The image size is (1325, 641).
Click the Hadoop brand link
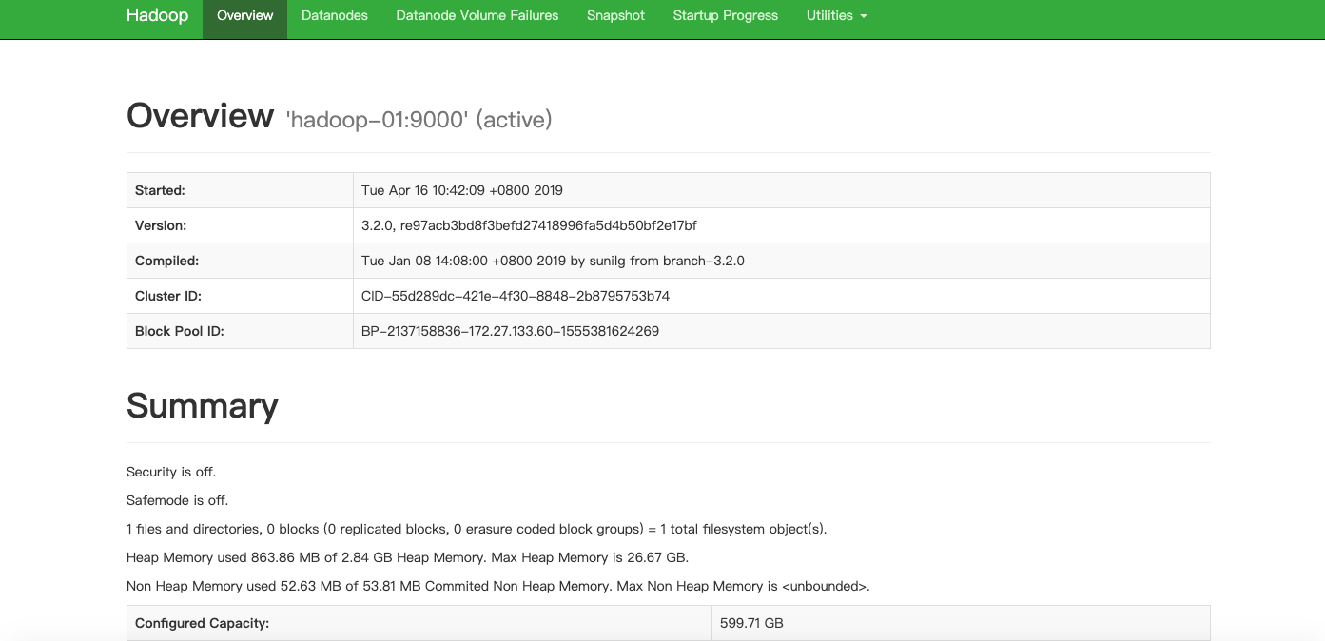[x=157, y=15]
